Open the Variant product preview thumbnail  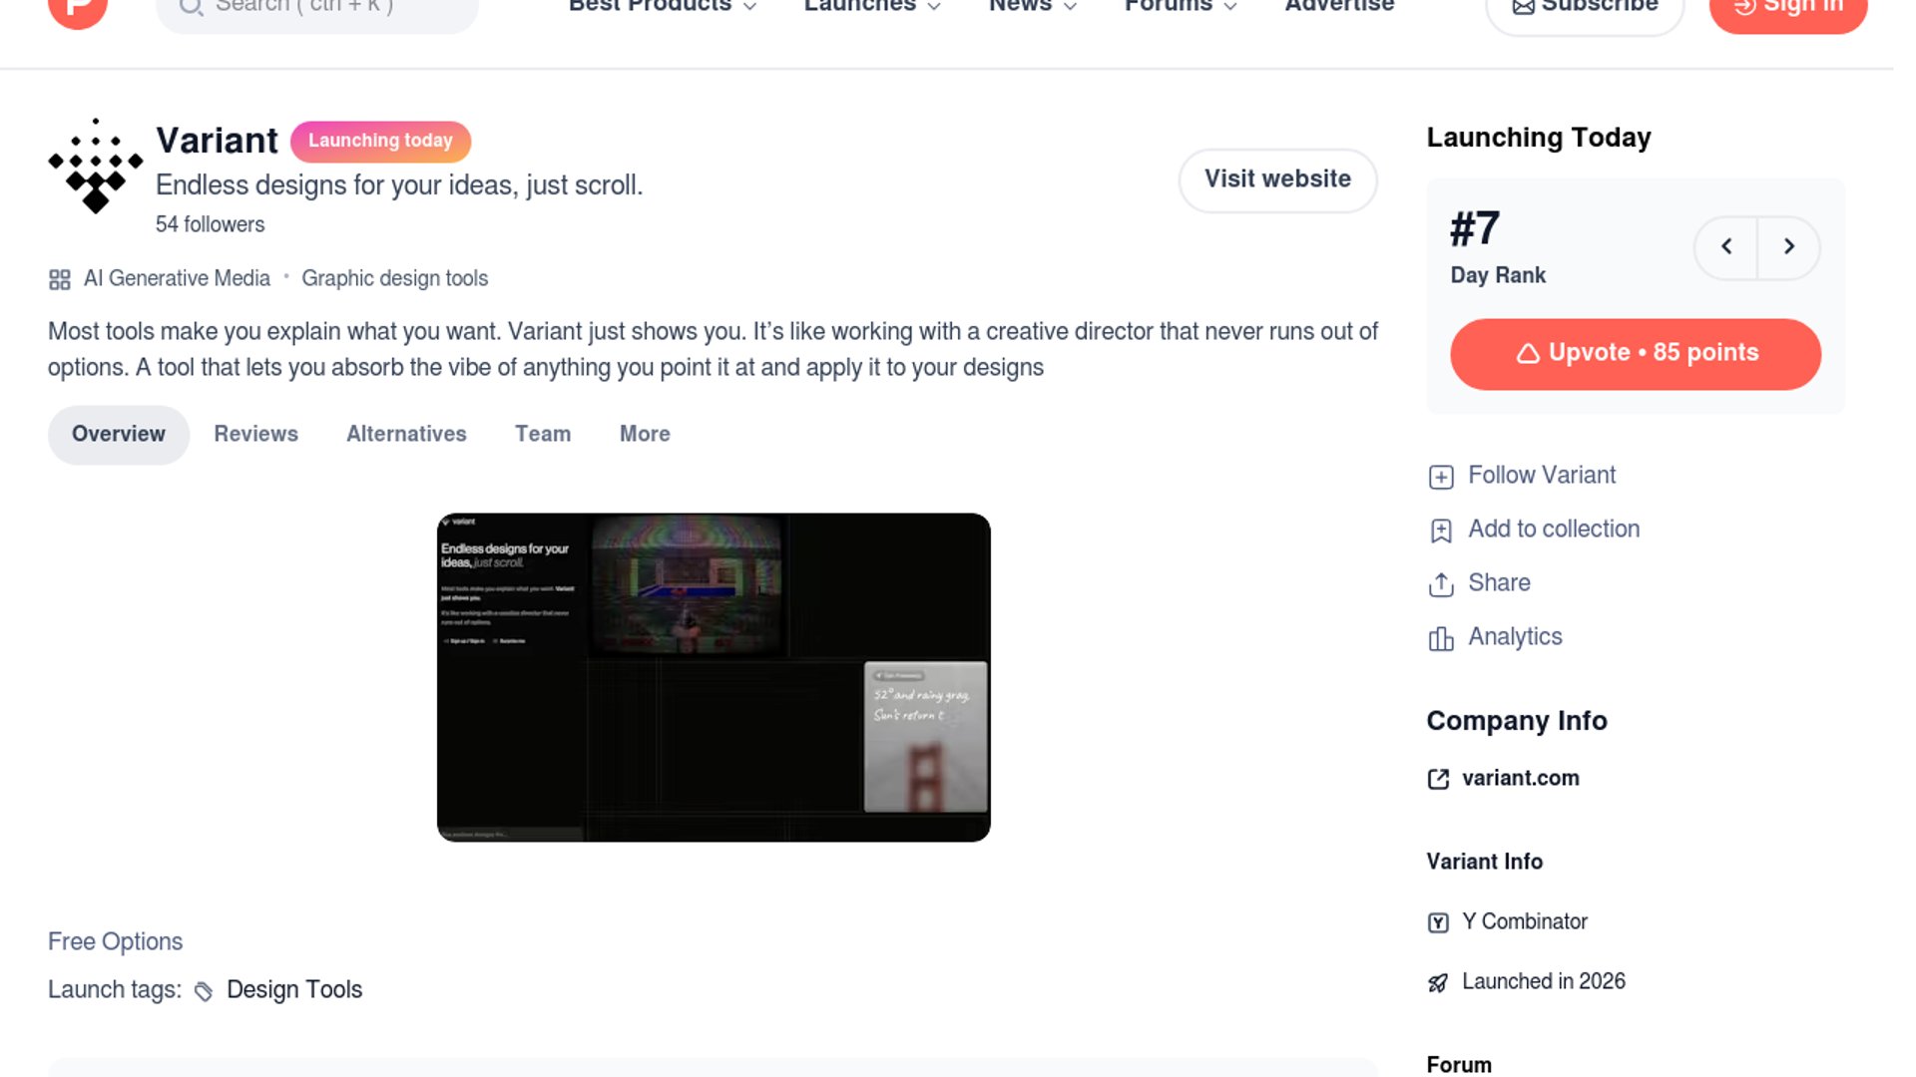coord(714,677)
